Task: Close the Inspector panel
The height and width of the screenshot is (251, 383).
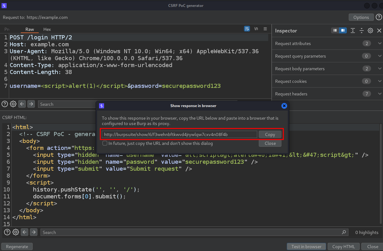Action: (x=379, y=31)
